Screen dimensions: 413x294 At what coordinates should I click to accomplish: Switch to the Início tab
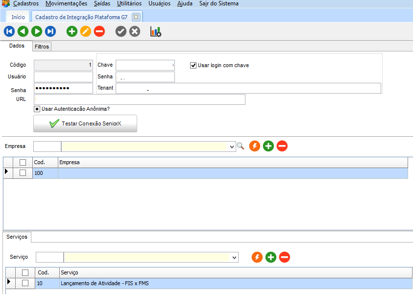point(18,17)
